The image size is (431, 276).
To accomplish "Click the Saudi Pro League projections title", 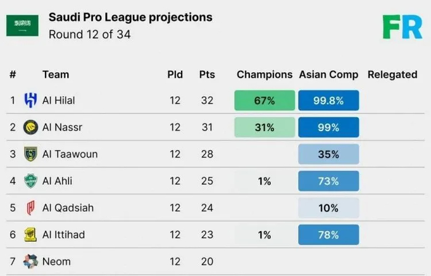I will point(131,17).
